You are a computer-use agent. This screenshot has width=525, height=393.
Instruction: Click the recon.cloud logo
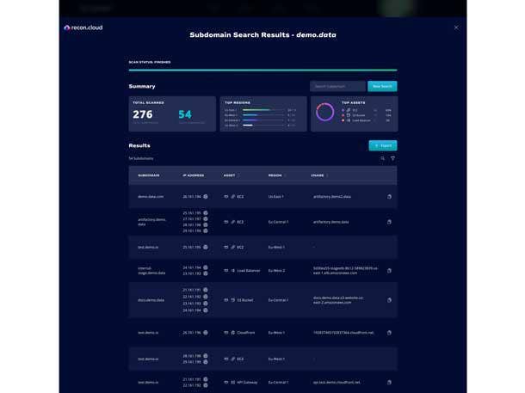[84, 28]
